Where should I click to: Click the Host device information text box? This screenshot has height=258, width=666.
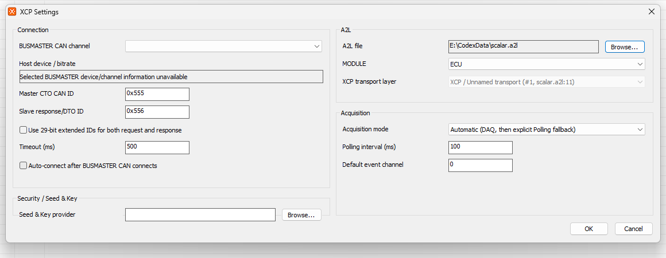click(x=171, y=77)
